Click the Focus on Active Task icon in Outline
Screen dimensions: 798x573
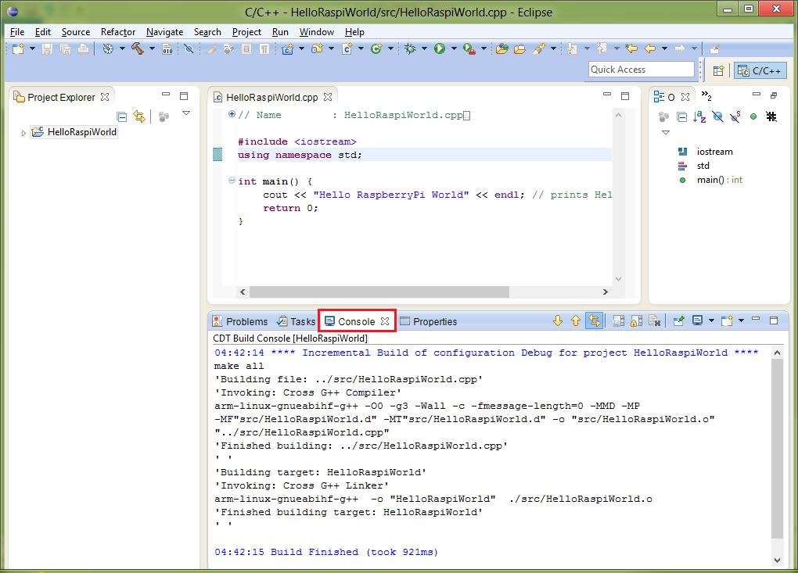click(x=663, y=117)
